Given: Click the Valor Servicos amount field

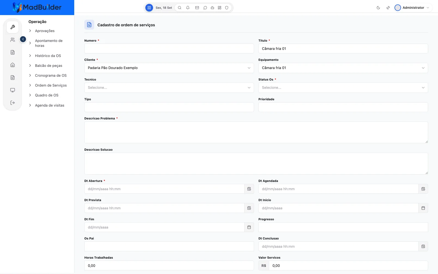Looking at the screenshot, I should [x=348, y=266].
